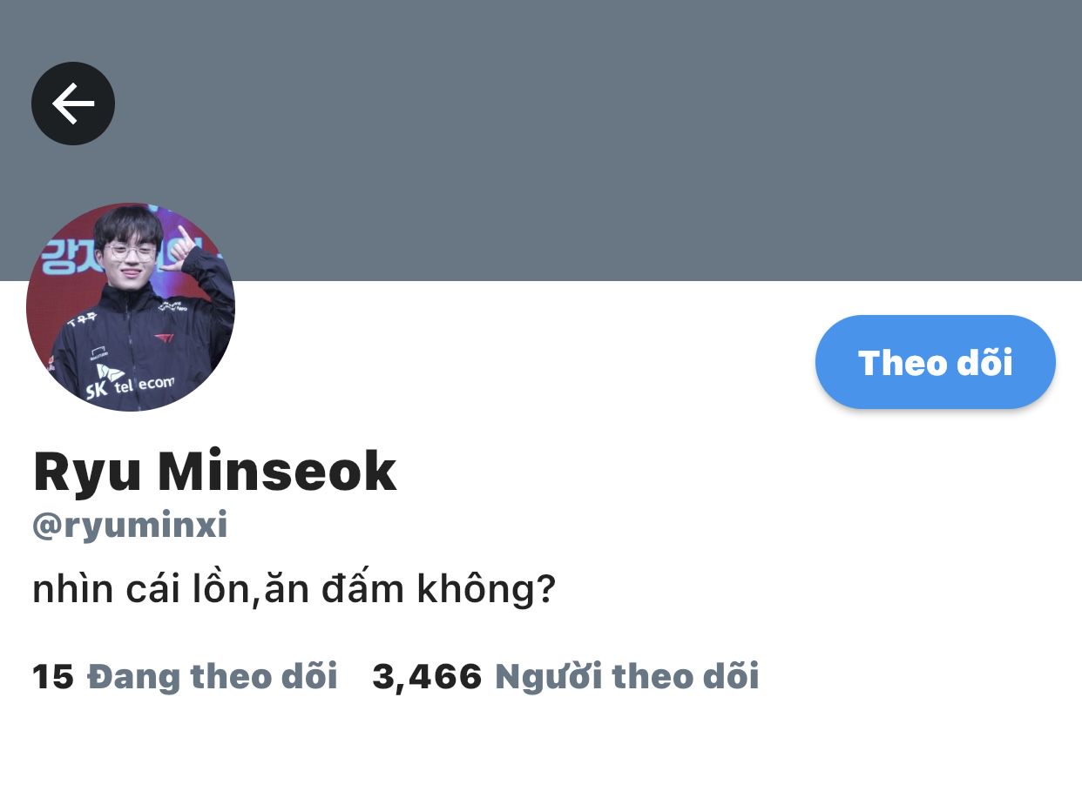
Task: Open the Đang theo dõi list
Action: click(213, 676)
